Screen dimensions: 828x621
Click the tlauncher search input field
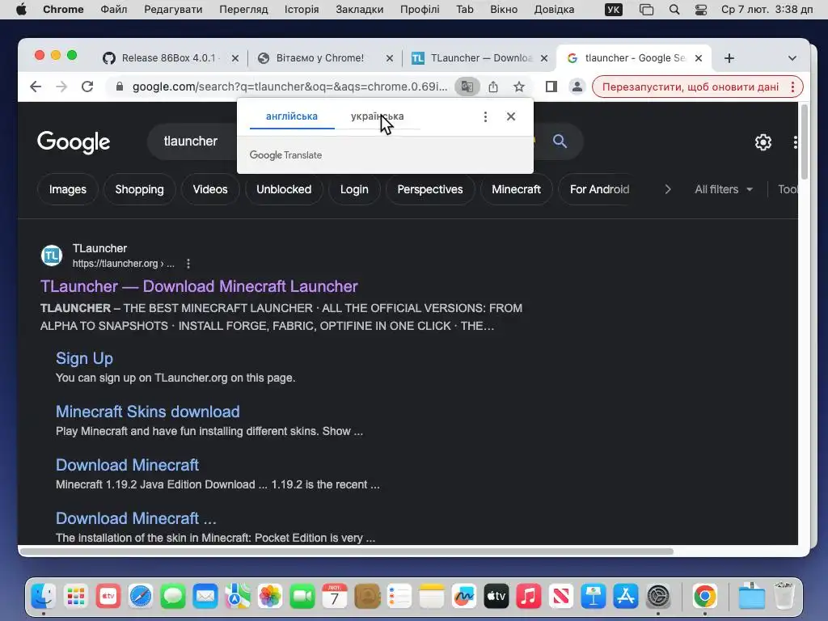coord(192,141)
